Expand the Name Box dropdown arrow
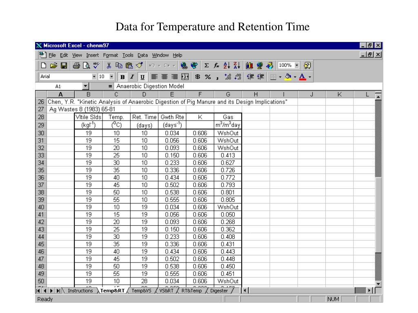Screen dimensions: 418x313 85,86
